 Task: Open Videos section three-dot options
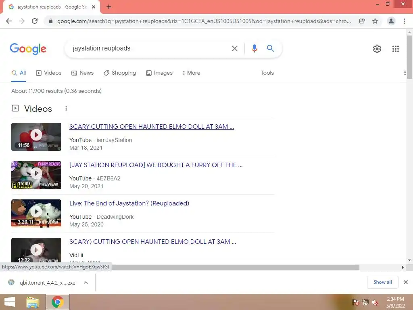click(66, 108)
